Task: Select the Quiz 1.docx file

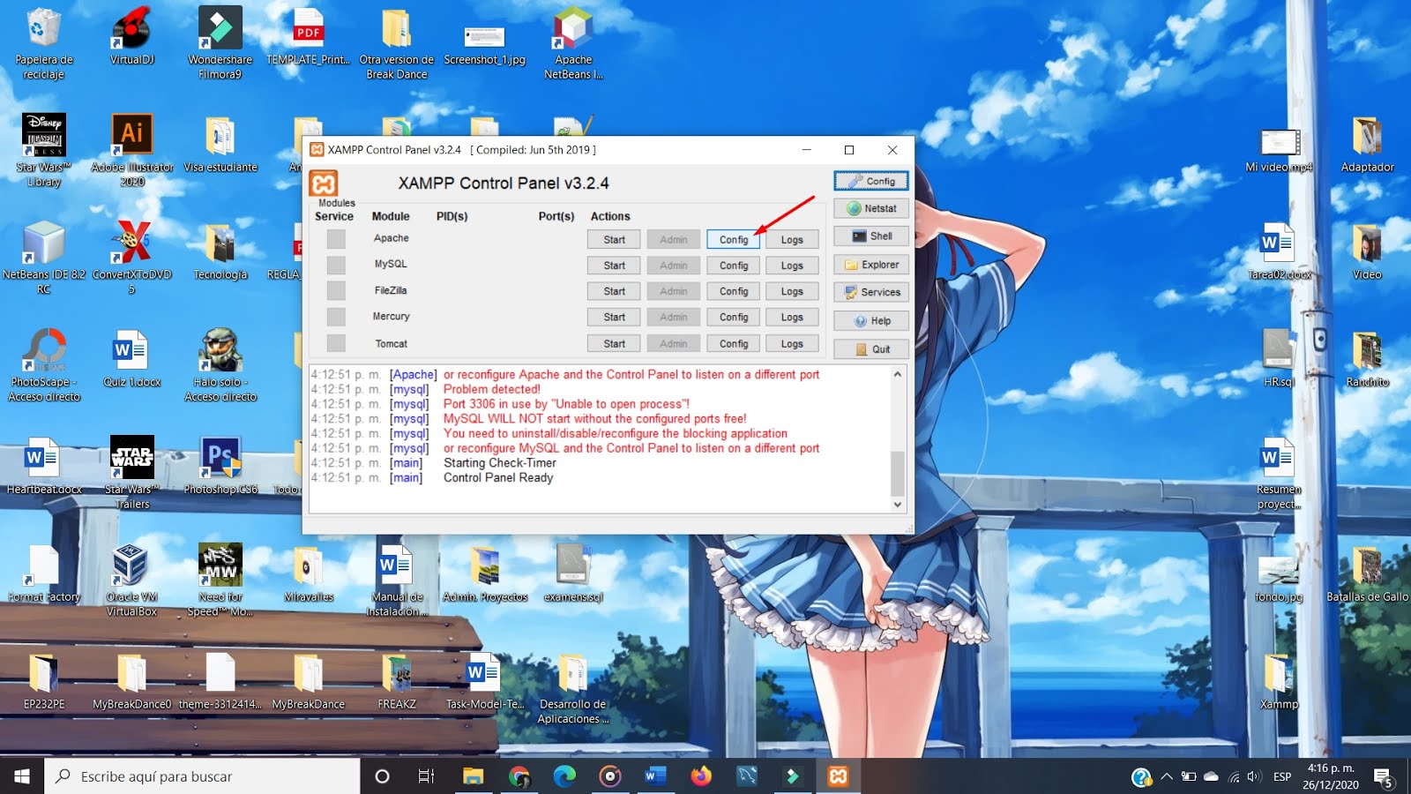Action: point(132,357)
